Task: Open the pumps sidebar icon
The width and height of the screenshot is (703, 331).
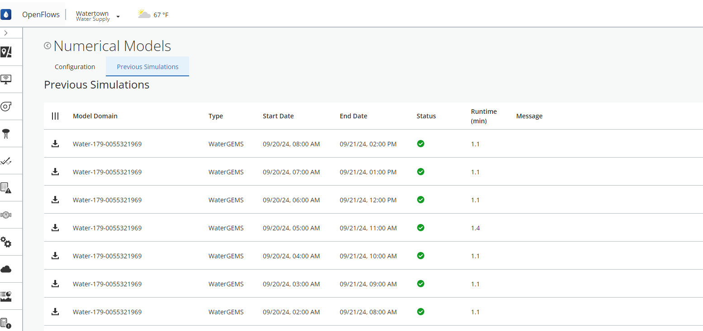Action: (6, 107)
